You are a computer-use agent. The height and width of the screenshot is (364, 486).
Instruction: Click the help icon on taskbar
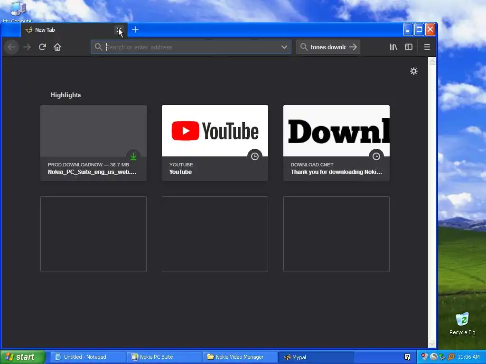tap(407, 357)
